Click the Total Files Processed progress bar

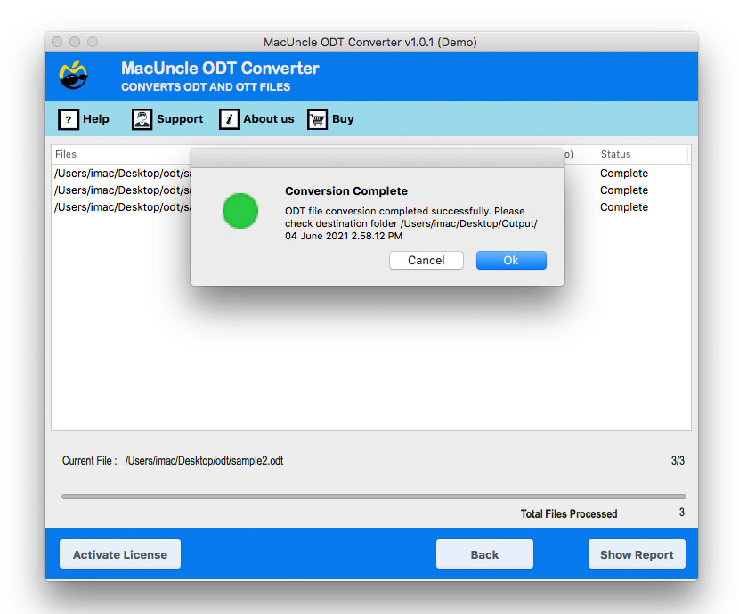[373, 496]
